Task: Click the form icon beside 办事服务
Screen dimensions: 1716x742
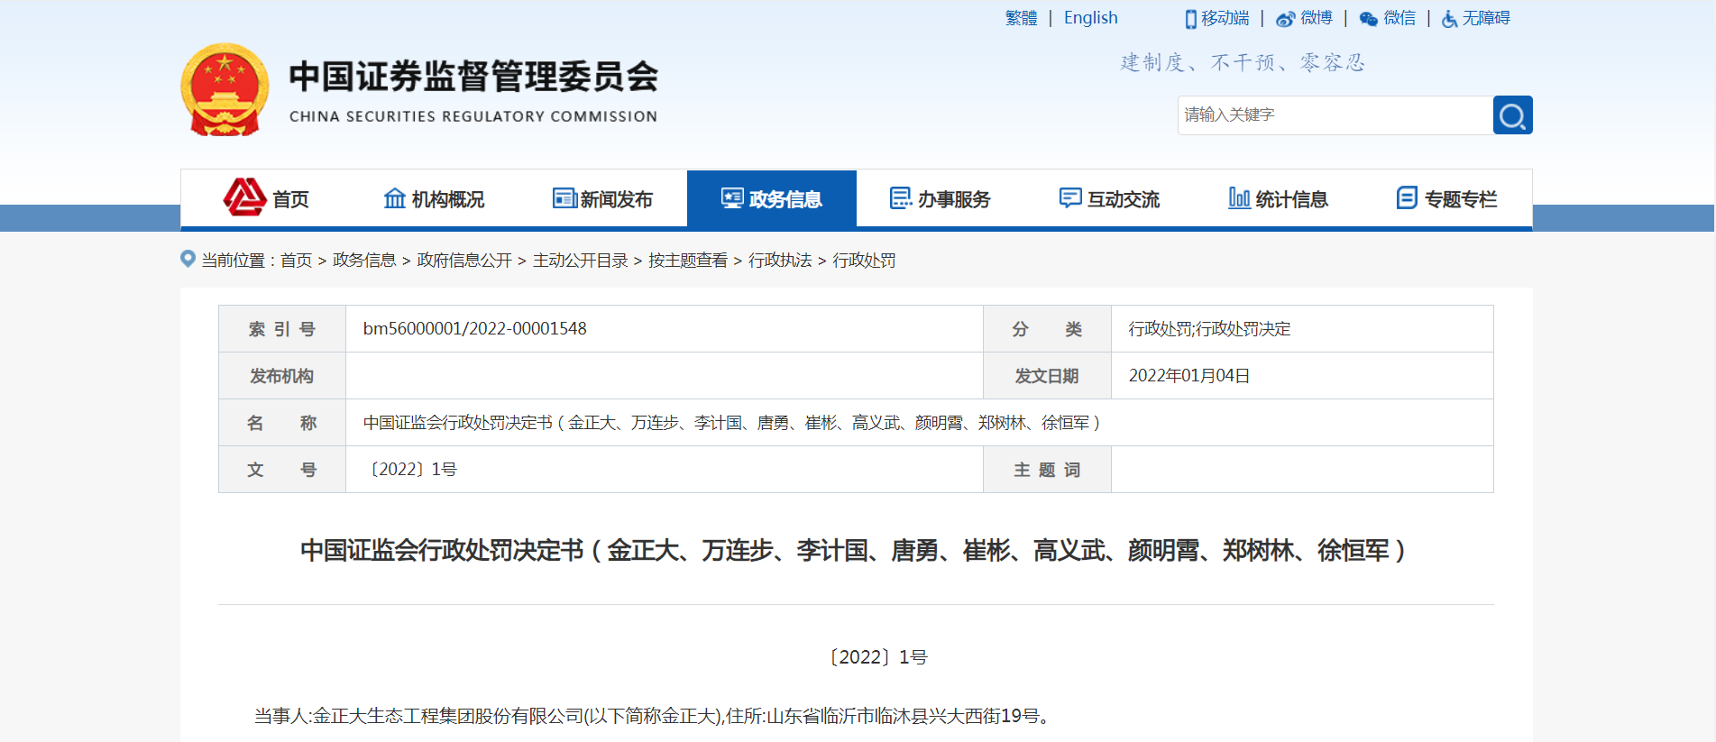Action: (901, 198)
